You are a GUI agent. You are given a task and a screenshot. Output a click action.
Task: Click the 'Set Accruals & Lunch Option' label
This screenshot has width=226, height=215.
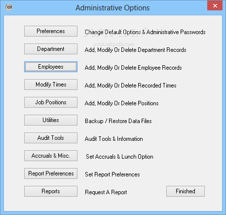(x=119, y=157)
